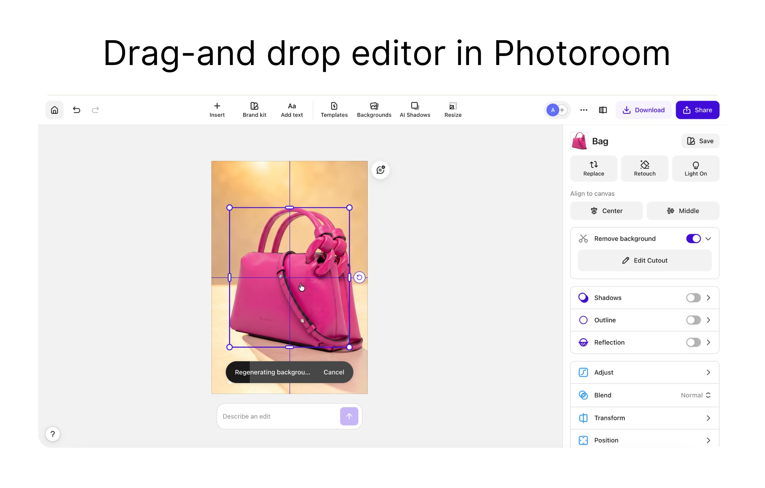Add text to the canvas
The height and width of the screenshot is (488, 765).
[x=292, y=110]
